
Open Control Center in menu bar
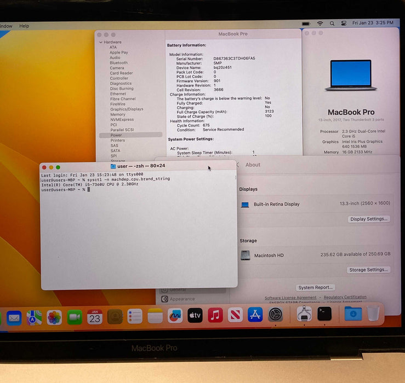tap(344, 23)
